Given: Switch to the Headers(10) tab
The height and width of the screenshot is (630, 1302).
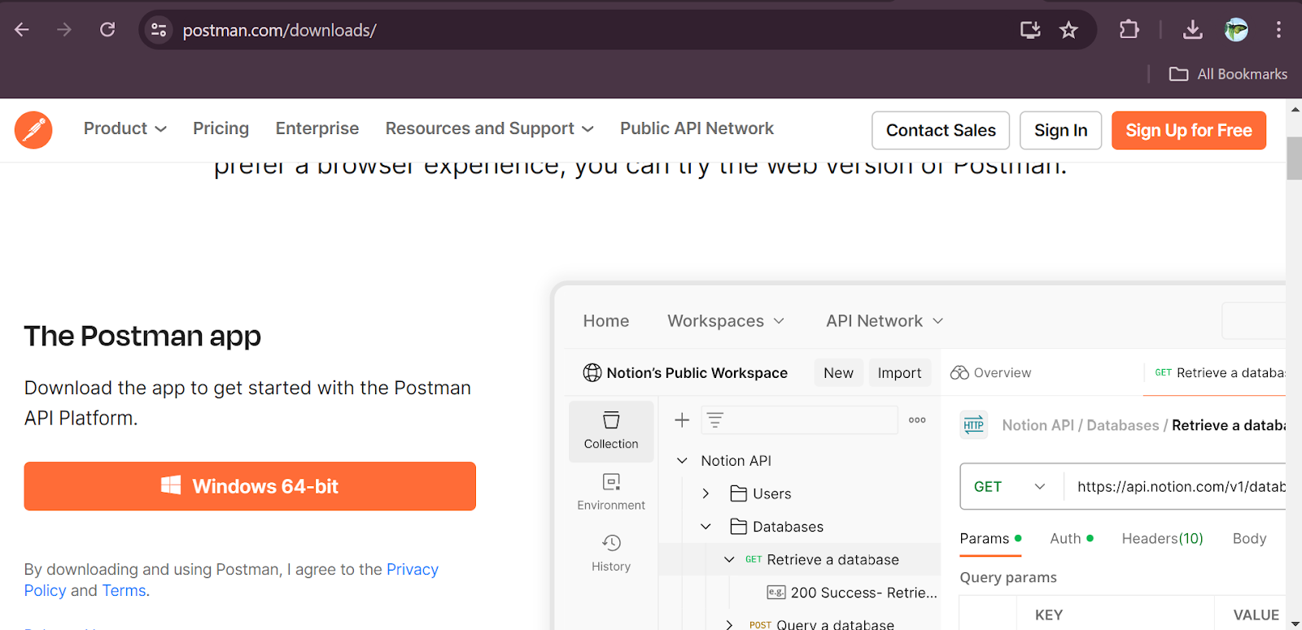Looking at the screenshot, I should 1162,539.
